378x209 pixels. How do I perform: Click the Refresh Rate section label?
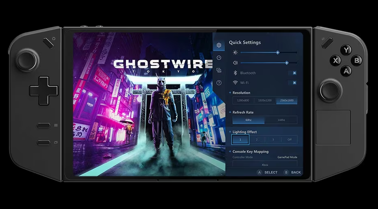coord(243,112)
